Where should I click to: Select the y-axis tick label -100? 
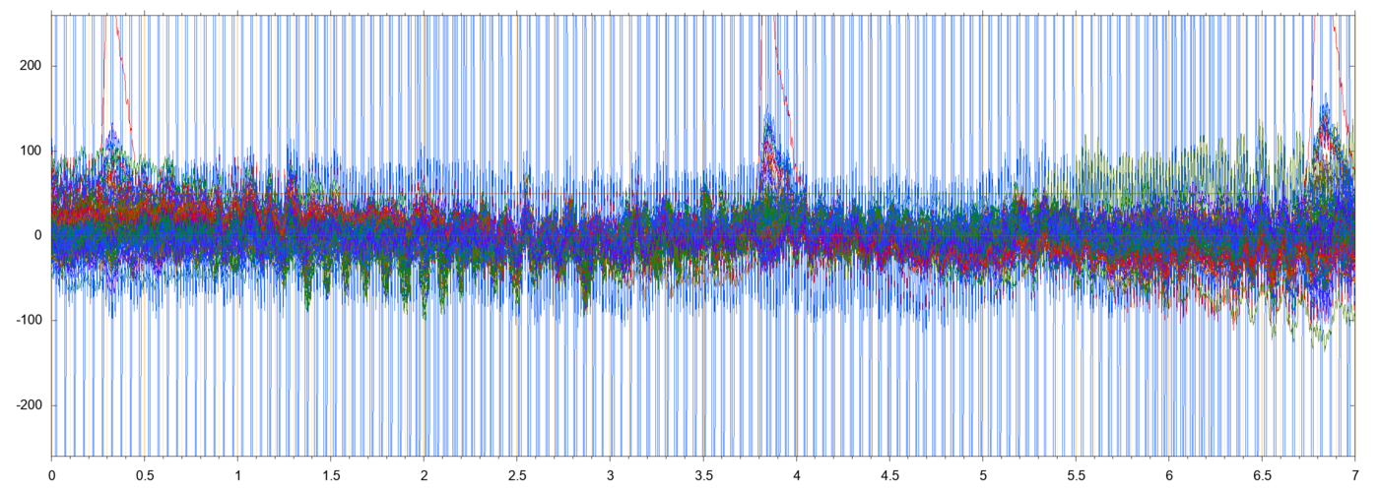pyautogui.click(x=30, y=321)
